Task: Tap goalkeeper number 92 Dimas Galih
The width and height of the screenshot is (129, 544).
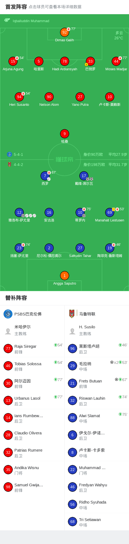Action: [x=65, y=32]
